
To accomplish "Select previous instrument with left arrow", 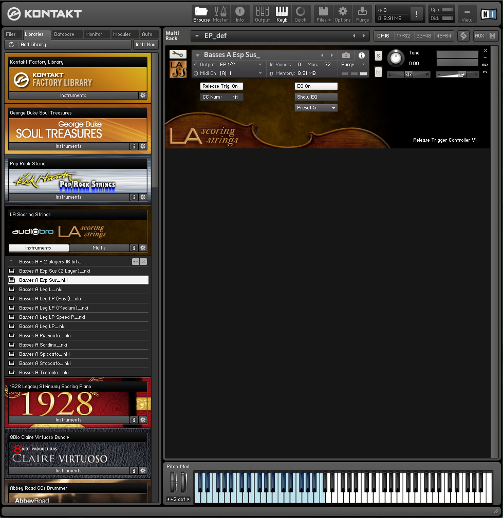I will pos(323,55).
